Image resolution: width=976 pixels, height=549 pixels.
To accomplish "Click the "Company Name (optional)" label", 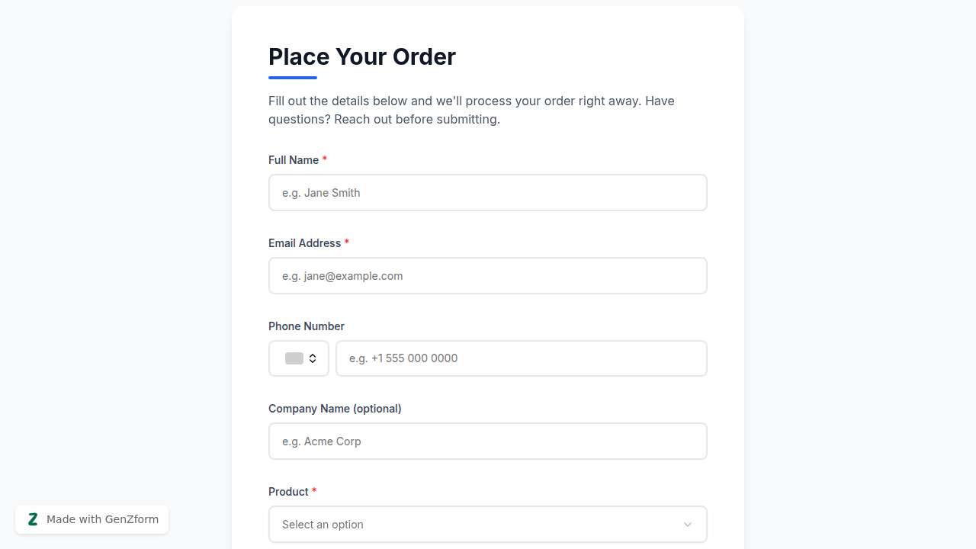I will pos(335,409).
